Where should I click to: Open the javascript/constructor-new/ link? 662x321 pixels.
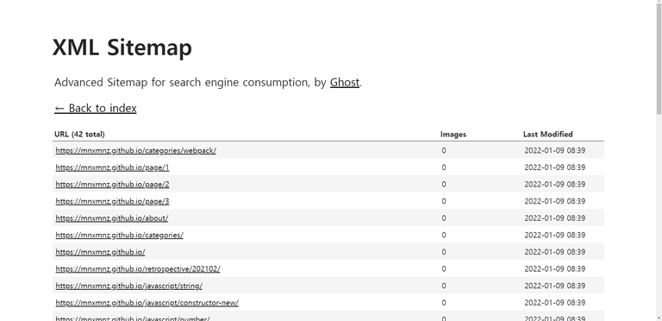pos(147,302)
